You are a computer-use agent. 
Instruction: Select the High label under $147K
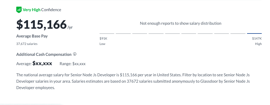258,44
